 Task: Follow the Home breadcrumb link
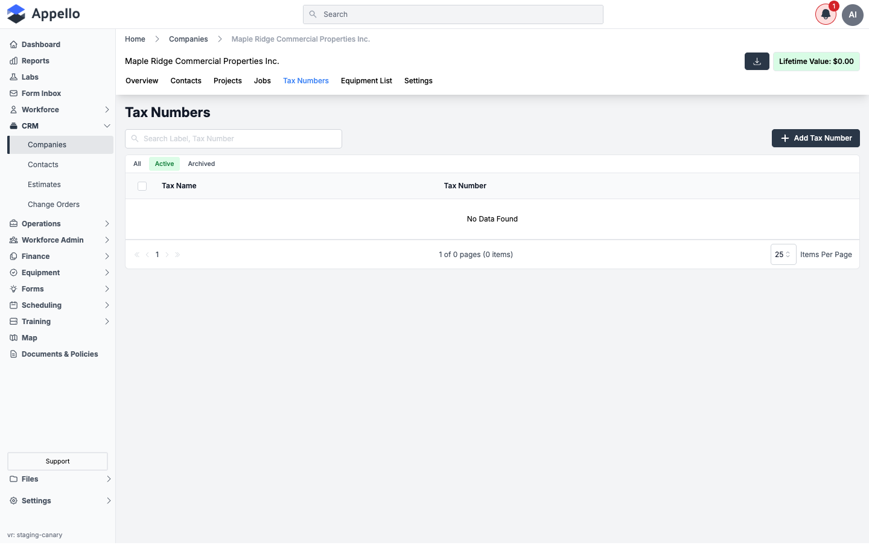coord(135,39)
